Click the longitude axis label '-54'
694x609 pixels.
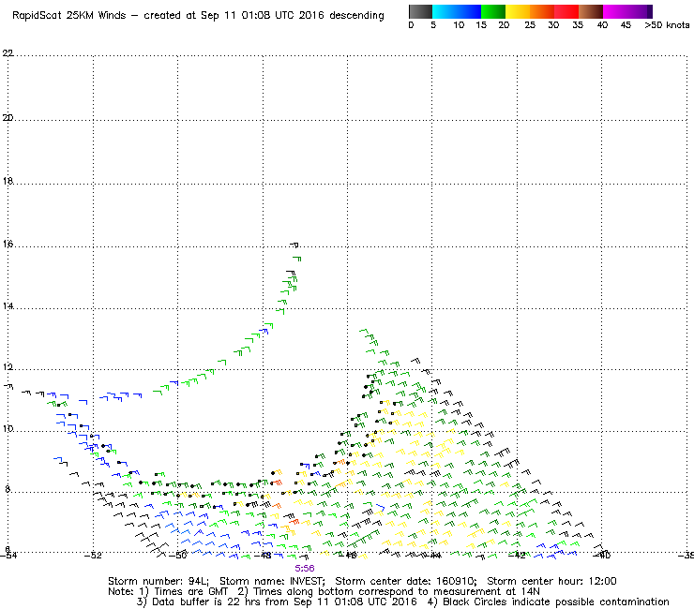pos(8,556)
